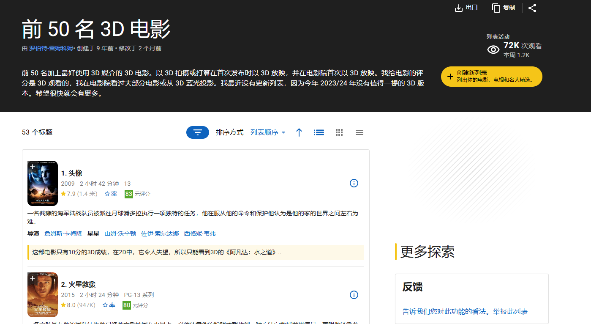Click the 53 个标题 count text
This screenshot has height=324, width=591.
tap(37, 132)
